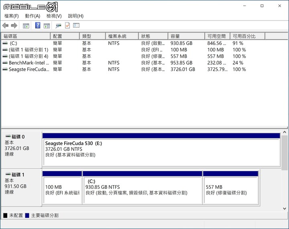Click the disk pane vertical scrollbar thumb
Viewport: 289px width, 229px height.
tap(285, 153)
